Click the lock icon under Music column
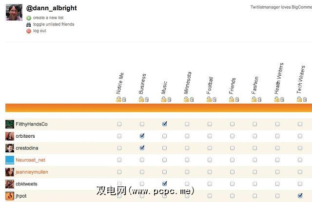 click(x=163, y=99)
